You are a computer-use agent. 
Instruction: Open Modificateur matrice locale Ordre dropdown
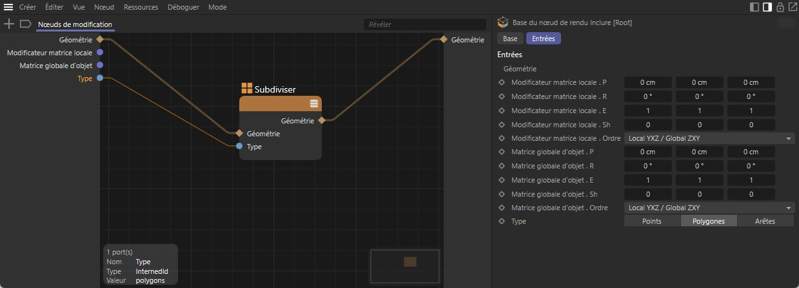(x=709, y=138)
